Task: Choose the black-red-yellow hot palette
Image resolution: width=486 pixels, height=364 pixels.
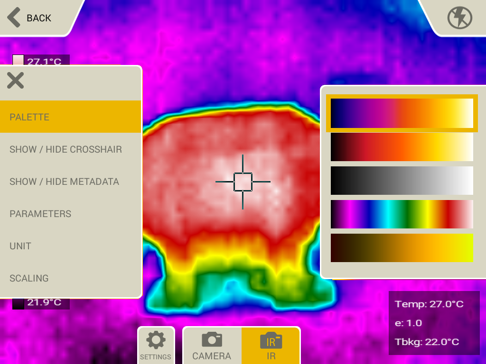Action: 402,147
